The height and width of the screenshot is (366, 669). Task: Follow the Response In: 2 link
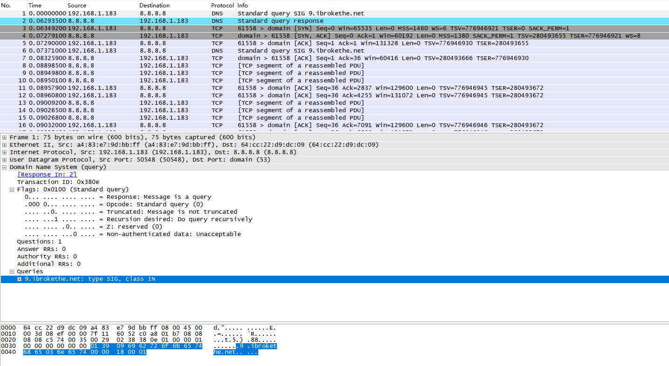pos(47,175)
